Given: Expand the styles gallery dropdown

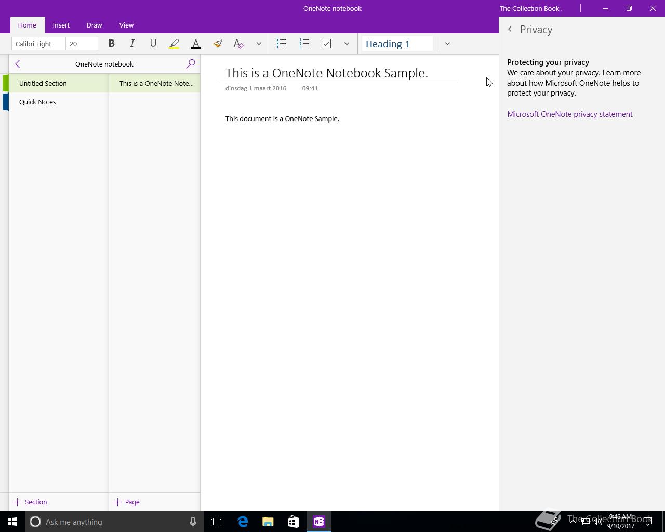Looking at the screenshot, I should click(447, 44).
